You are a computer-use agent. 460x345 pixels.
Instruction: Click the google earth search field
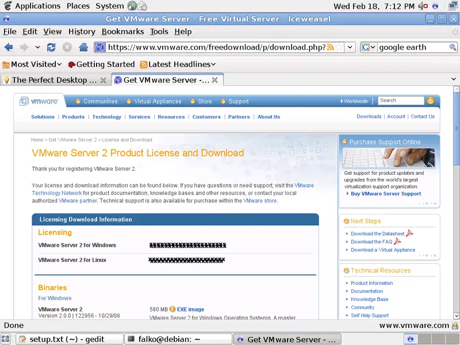(413, 47)
